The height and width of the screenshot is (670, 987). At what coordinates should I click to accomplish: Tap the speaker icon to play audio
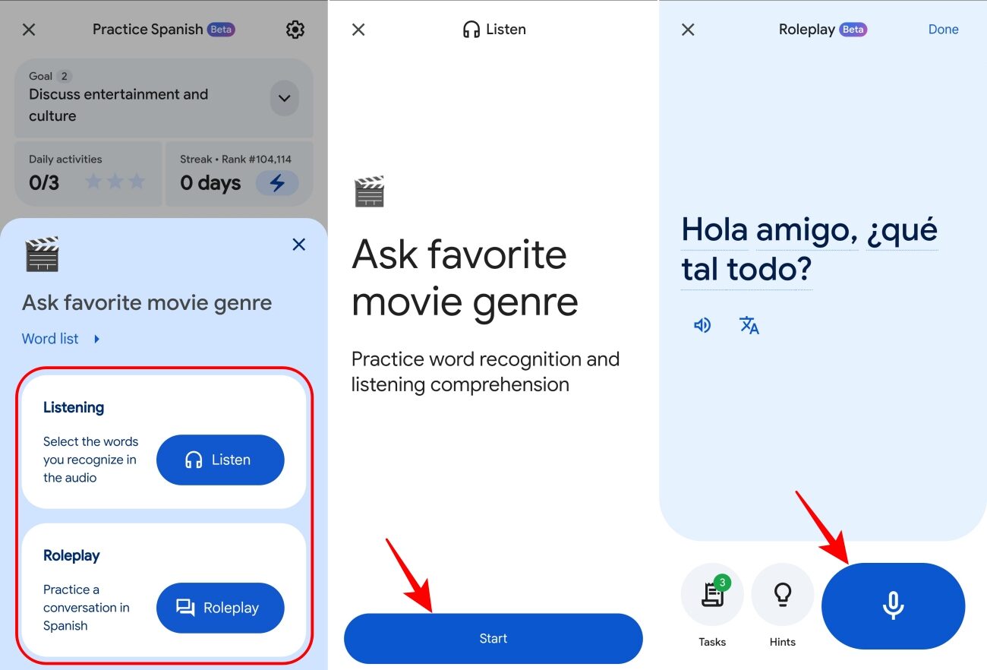702,325
